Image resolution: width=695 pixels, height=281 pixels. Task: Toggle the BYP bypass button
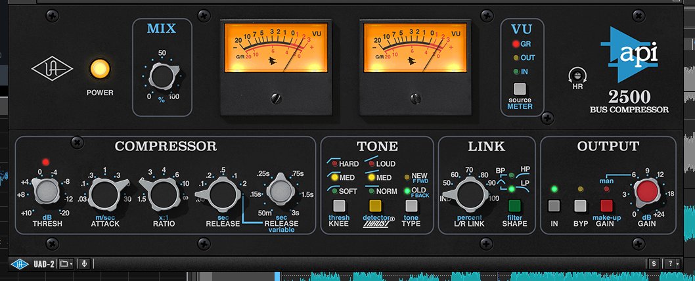click(580, 206)
